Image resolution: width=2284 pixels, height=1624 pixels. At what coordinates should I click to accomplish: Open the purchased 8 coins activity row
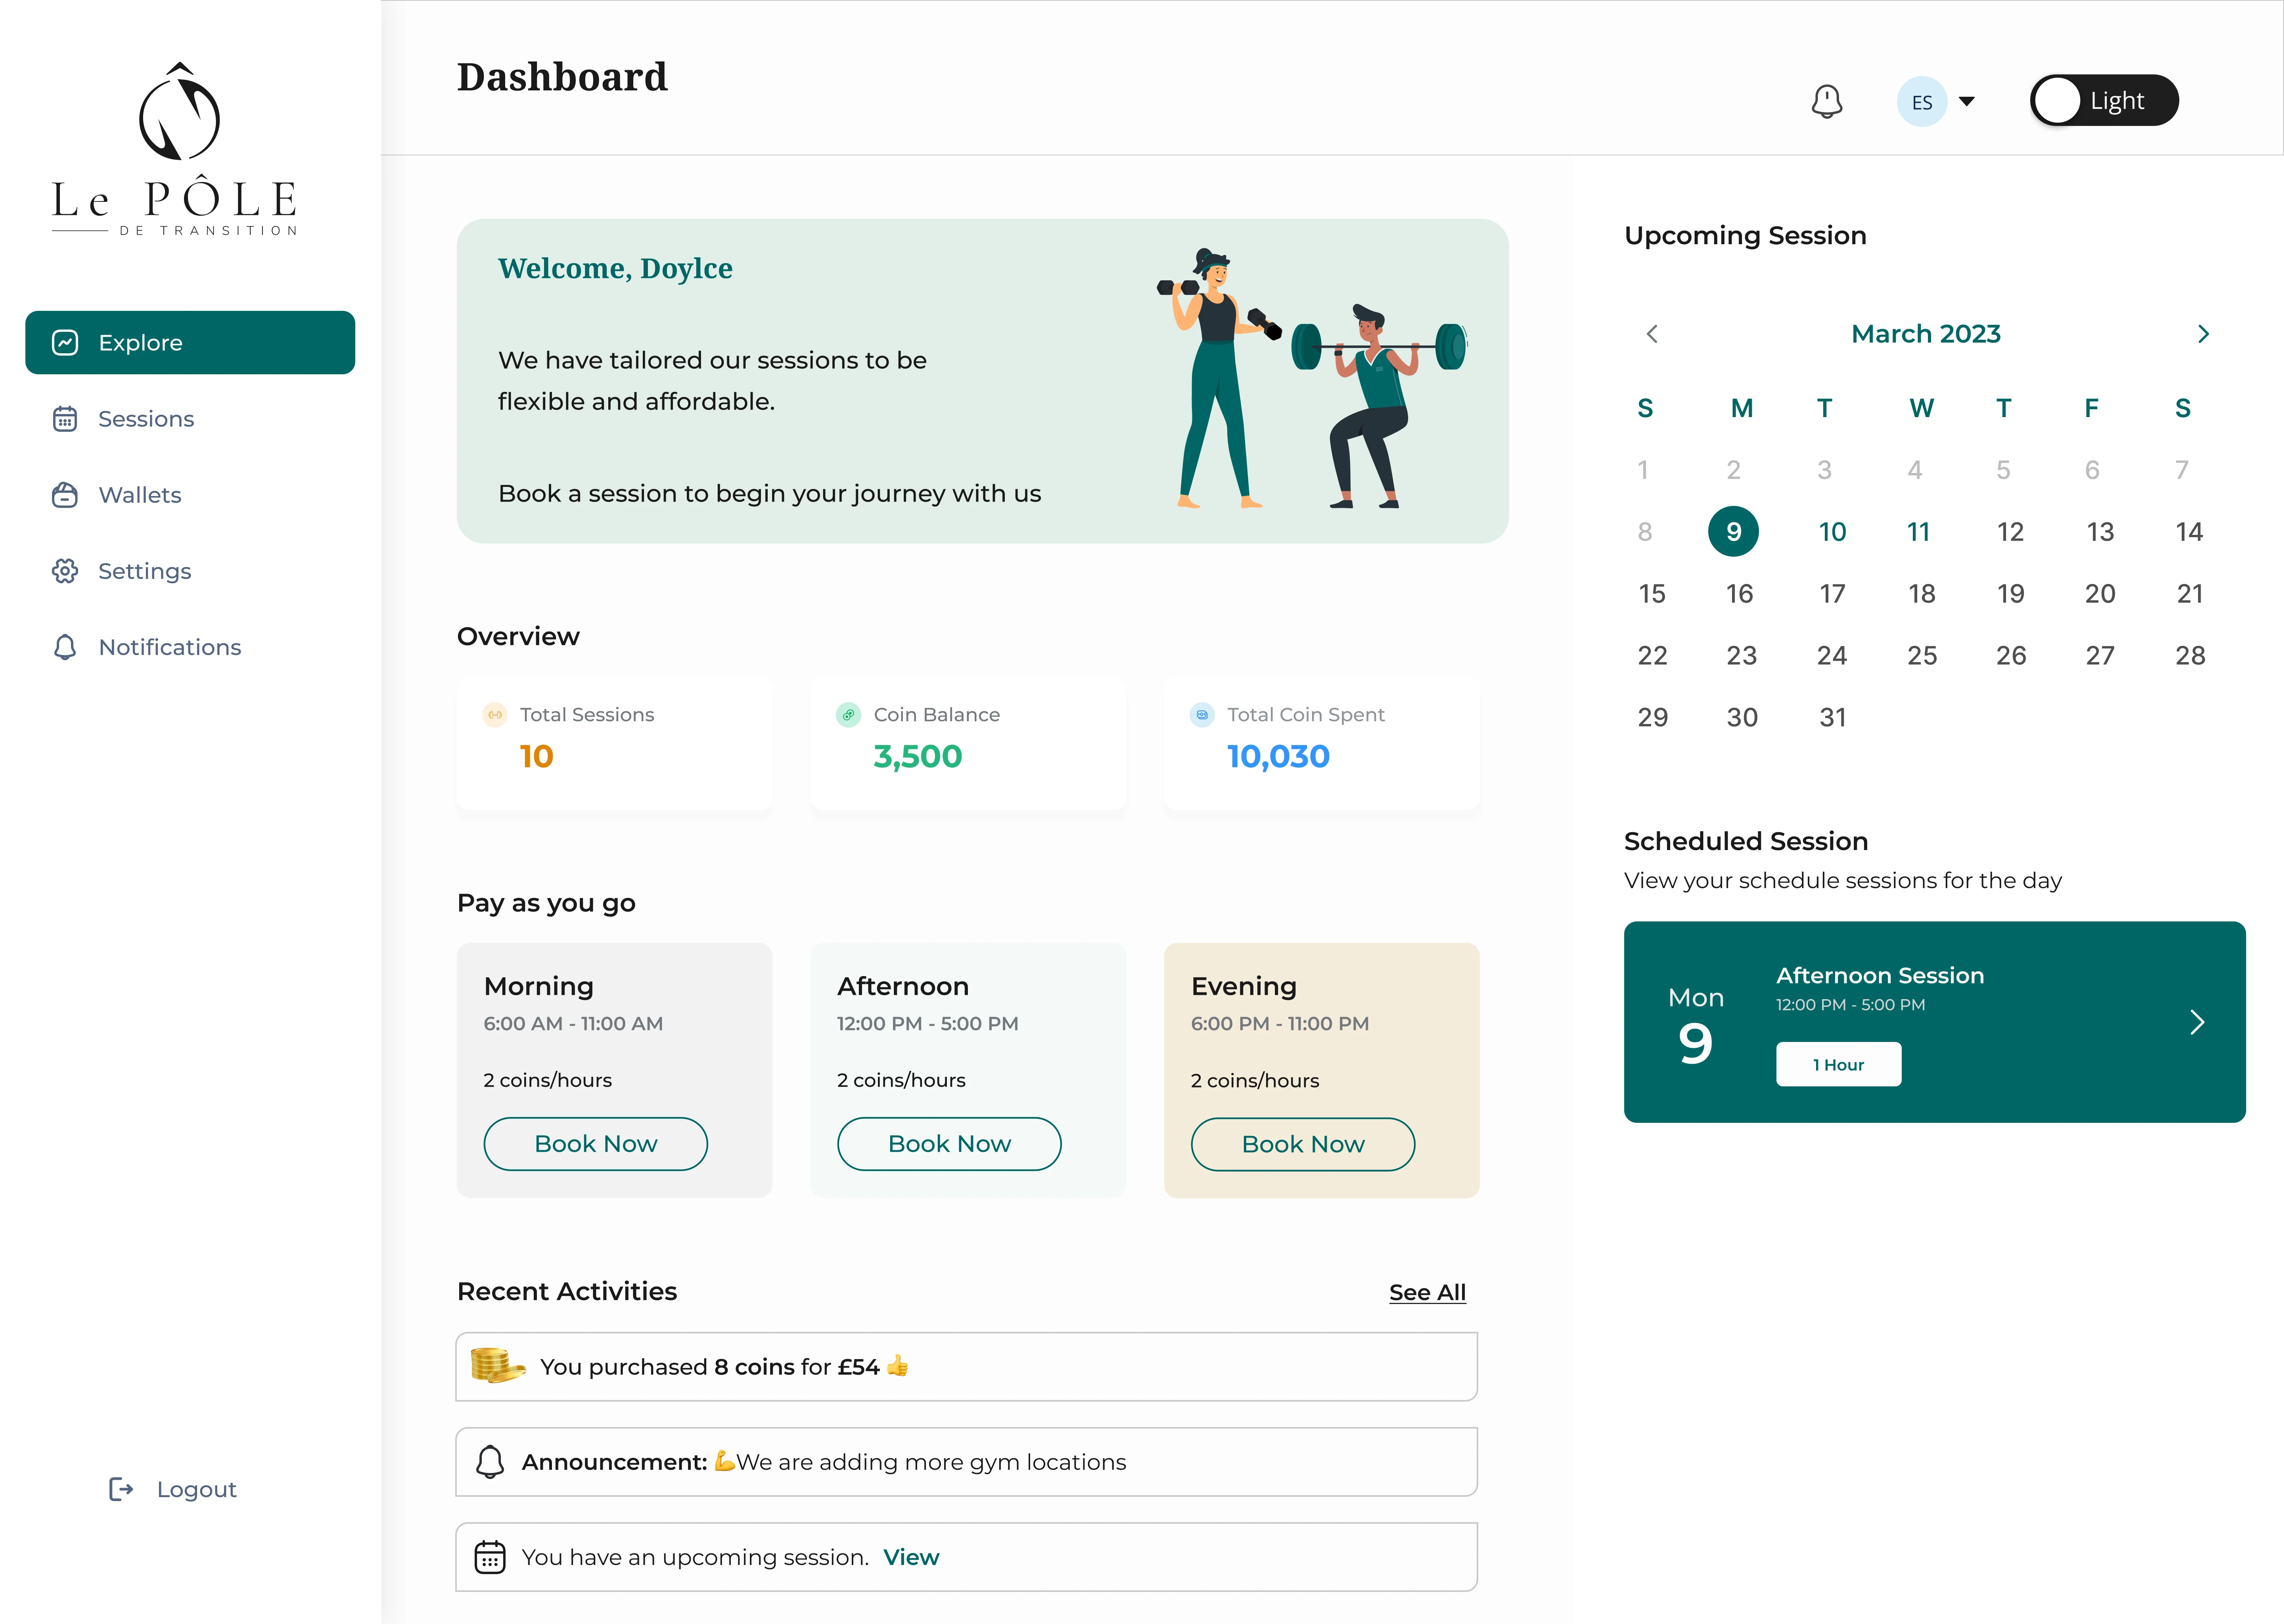click(x=966, y=1367)
